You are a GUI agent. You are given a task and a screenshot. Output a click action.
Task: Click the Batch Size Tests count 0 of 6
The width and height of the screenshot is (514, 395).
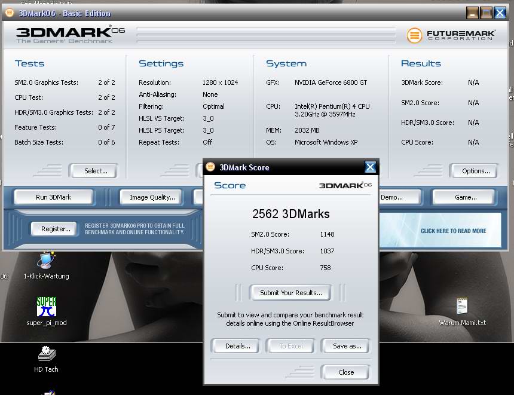coord(106,142)
